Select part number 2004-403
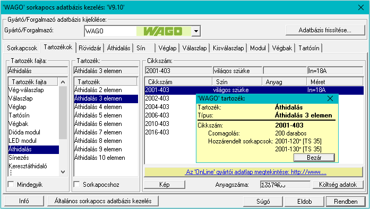The height and width of the screenshot is (209, 370). pos(157,107)
